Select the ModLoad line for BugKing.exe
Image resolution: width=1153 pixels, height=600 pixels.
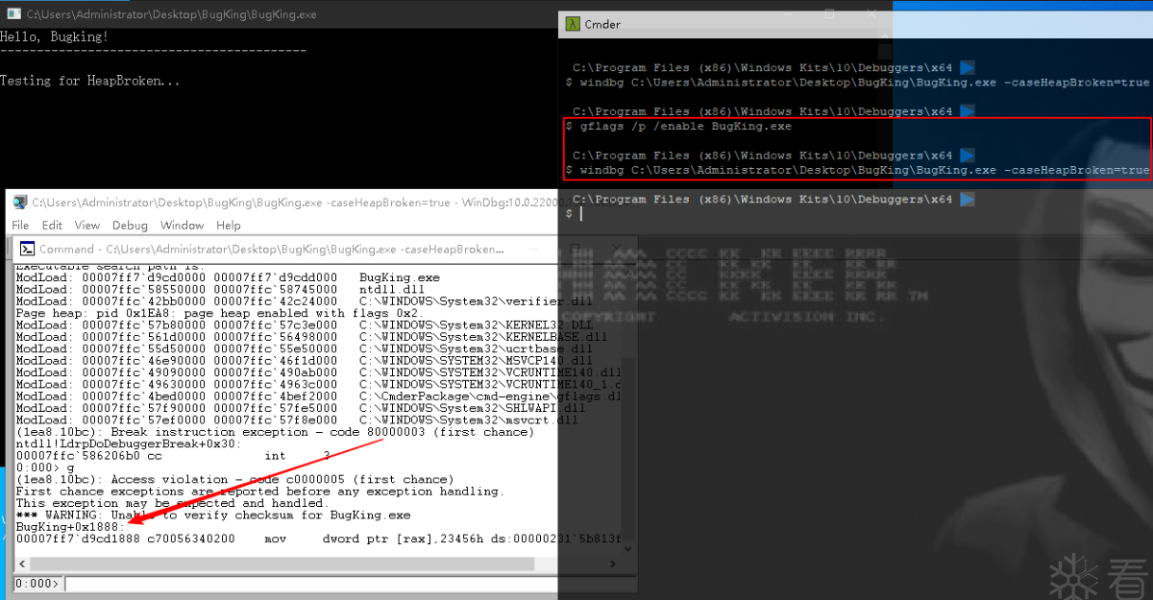tap(228, 277)
